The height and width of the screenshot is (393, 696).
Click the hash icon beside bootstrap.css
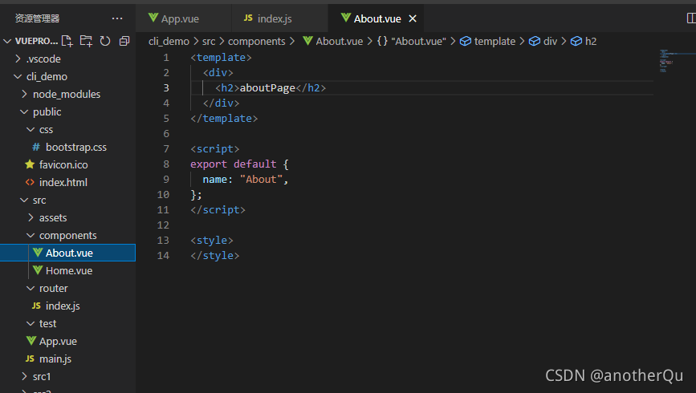click(x=36, y=147)
